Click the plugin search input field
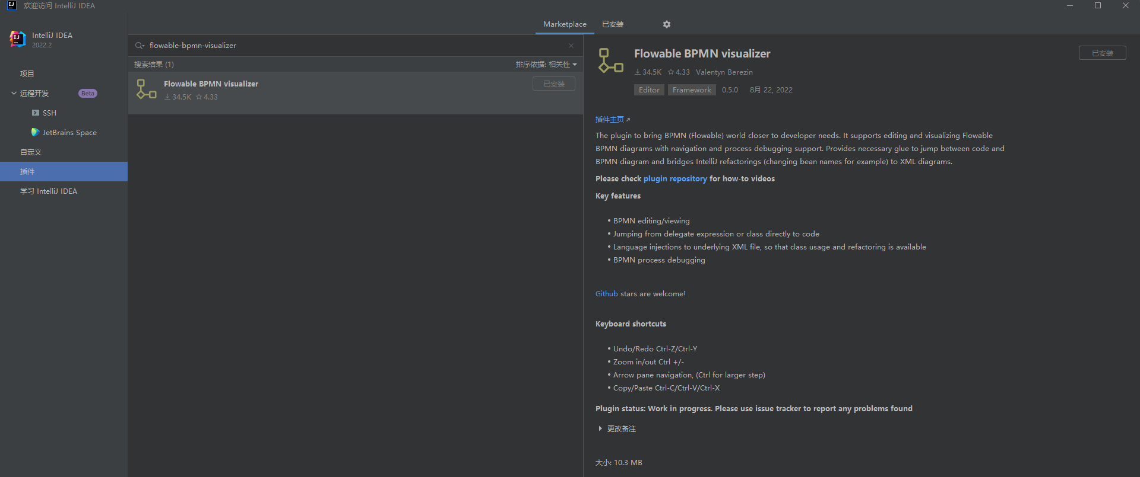The width and height of the screenshot is (1140, 477). pyautogui.click(x=355, y=46)
